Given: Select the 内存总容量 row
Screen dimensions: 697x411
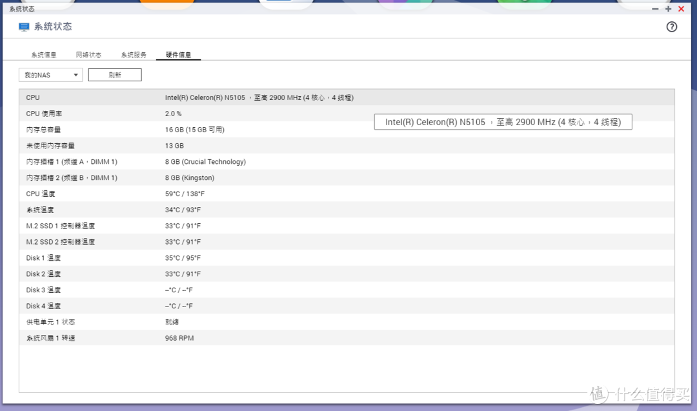Looking at the screenshot, I should [347, 130].
